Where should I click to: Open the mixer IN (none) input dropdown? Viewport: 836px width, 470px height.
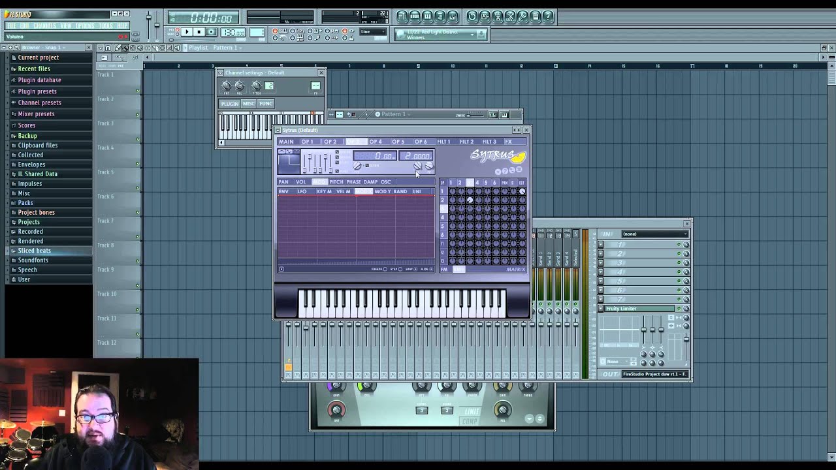tap(655, 234)
